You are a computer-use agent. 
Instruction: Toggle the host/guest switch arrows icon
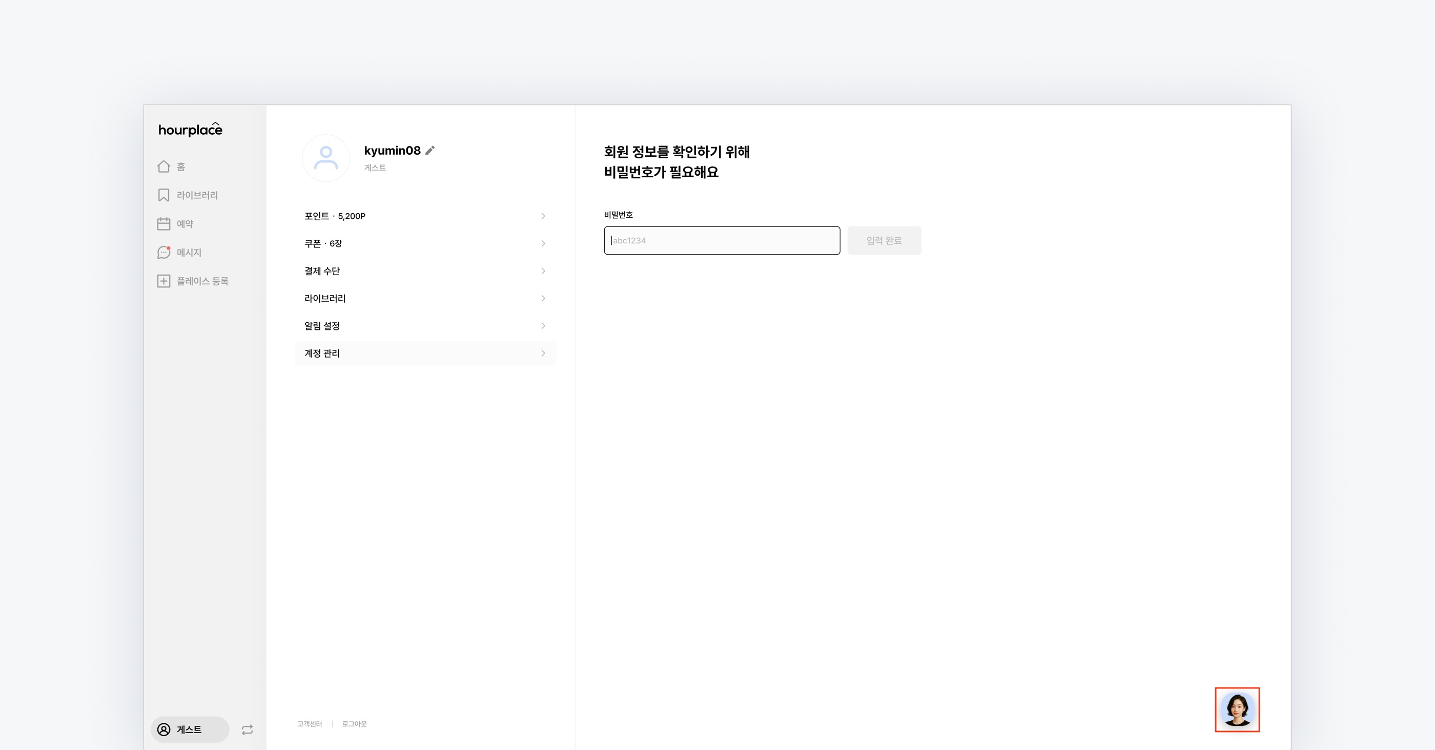pos(248,730)
